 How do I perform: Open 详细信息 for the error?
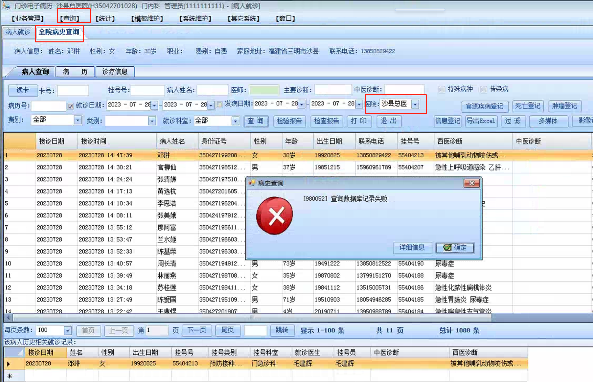pos(412,248)
